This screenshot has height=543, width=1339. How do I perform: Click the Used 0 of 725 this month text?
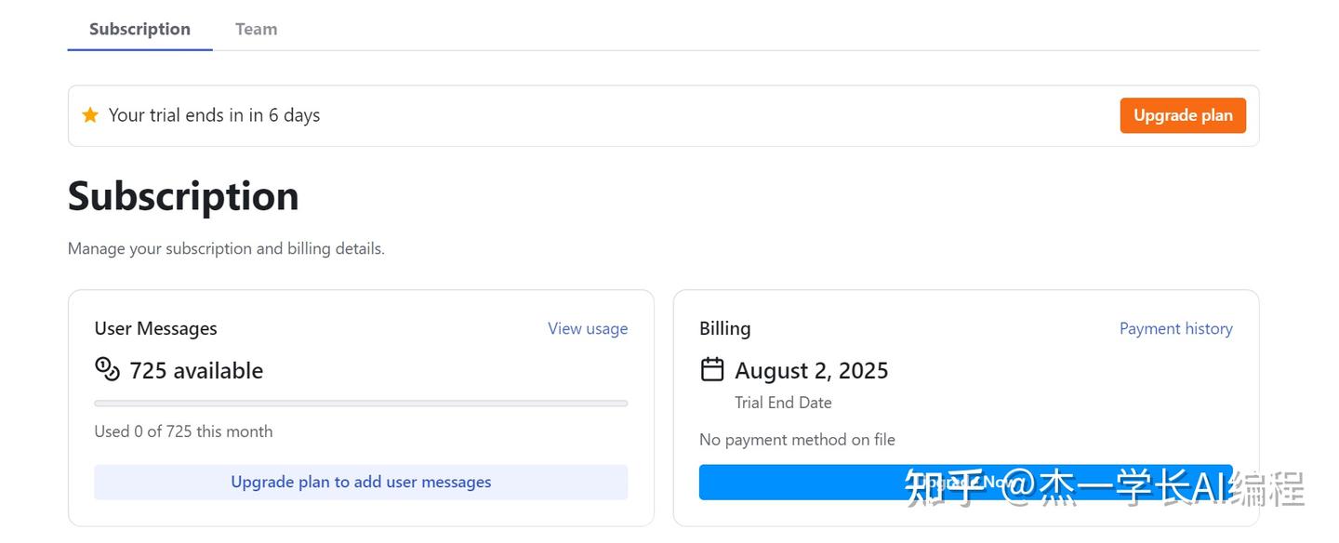[183, 430]
